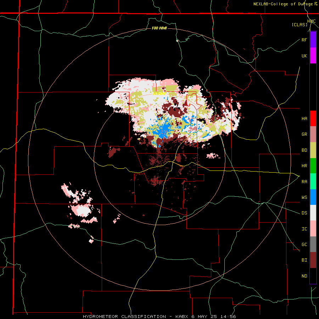319x319 pixels.
Task: Click the DS legend label
Action: click(304, 213)
